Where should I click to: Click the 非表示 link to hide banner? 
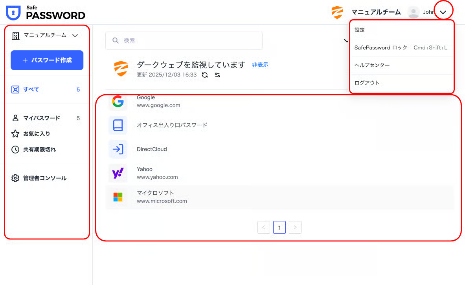[x=260, y=65]
